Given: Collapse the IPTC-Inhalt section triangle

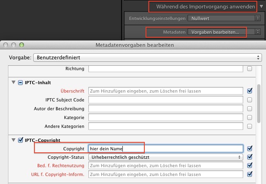Looking at the screenshot, I should 14,82.
